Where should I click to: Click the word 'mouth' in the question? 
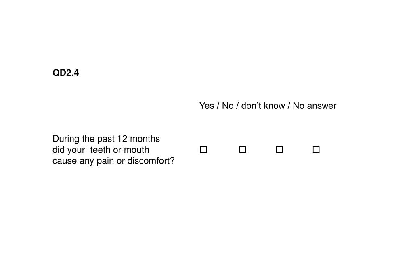[136, 150]
